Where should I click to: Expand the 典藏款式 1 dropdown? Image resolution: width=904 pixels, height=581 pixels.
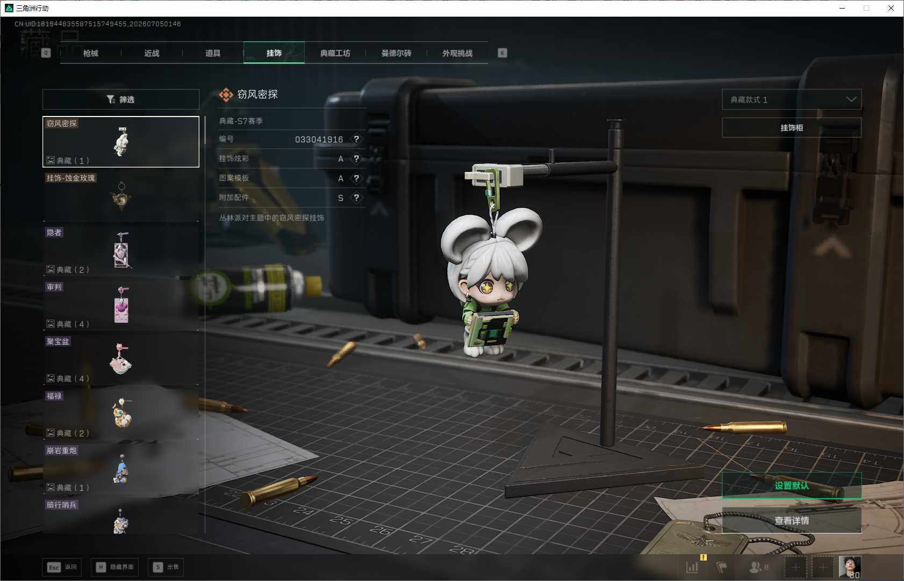tap(792, 99)
